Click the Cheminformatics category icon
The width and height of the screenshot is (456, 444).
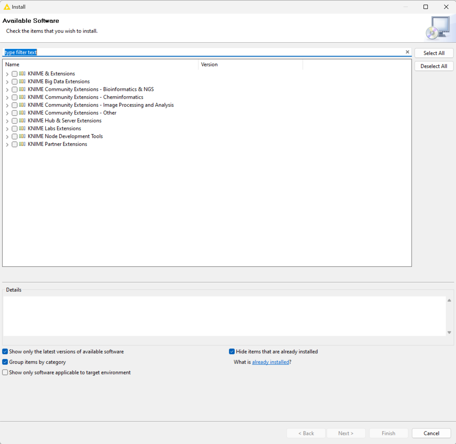click(x=22, y=97)
